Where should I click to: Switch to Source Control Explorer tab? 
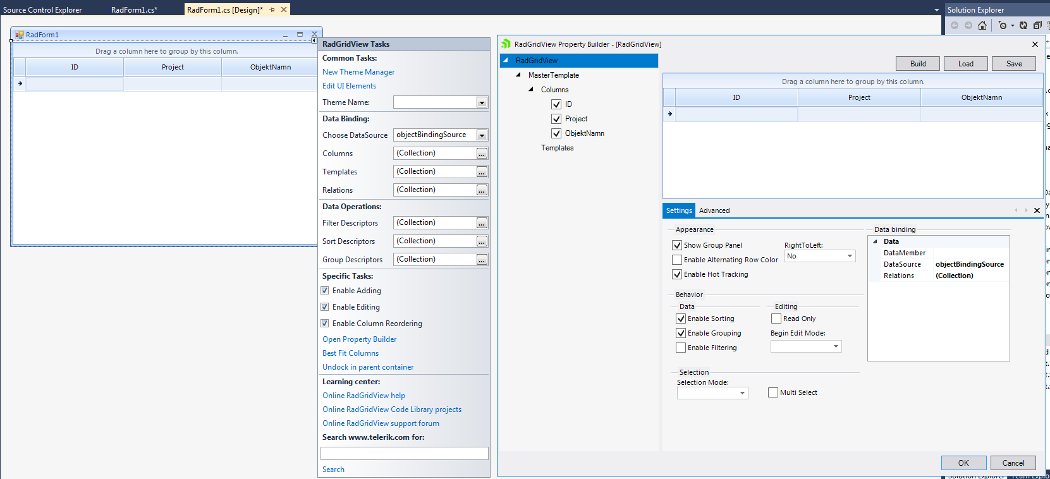[x=42, y=10]
